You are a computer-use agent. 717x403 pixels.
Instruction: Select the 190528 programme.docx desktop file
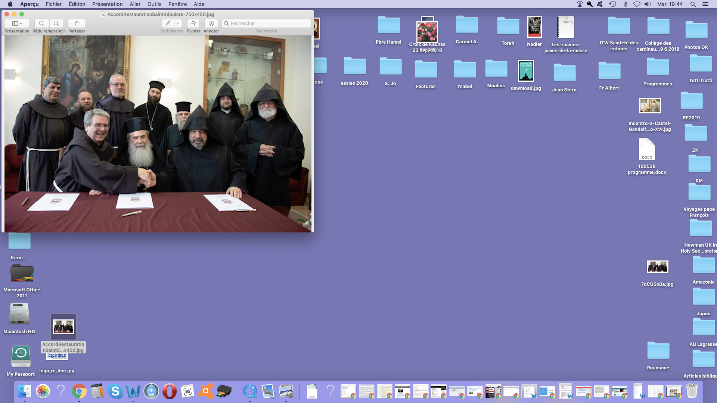coord(647,149)
